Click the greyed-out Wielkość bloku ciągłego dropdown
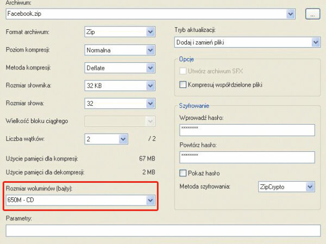326x244 pixels. (x=120, y=121)
